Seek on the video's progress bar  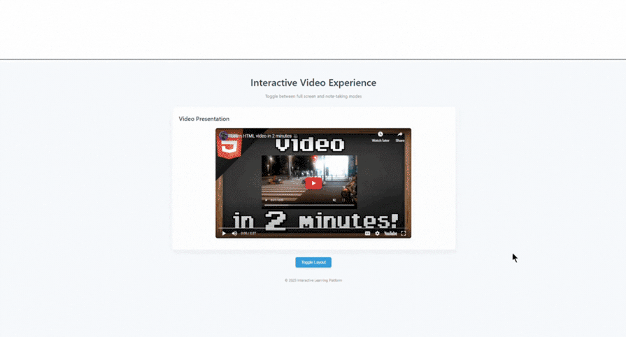click(x=313, y=228)
